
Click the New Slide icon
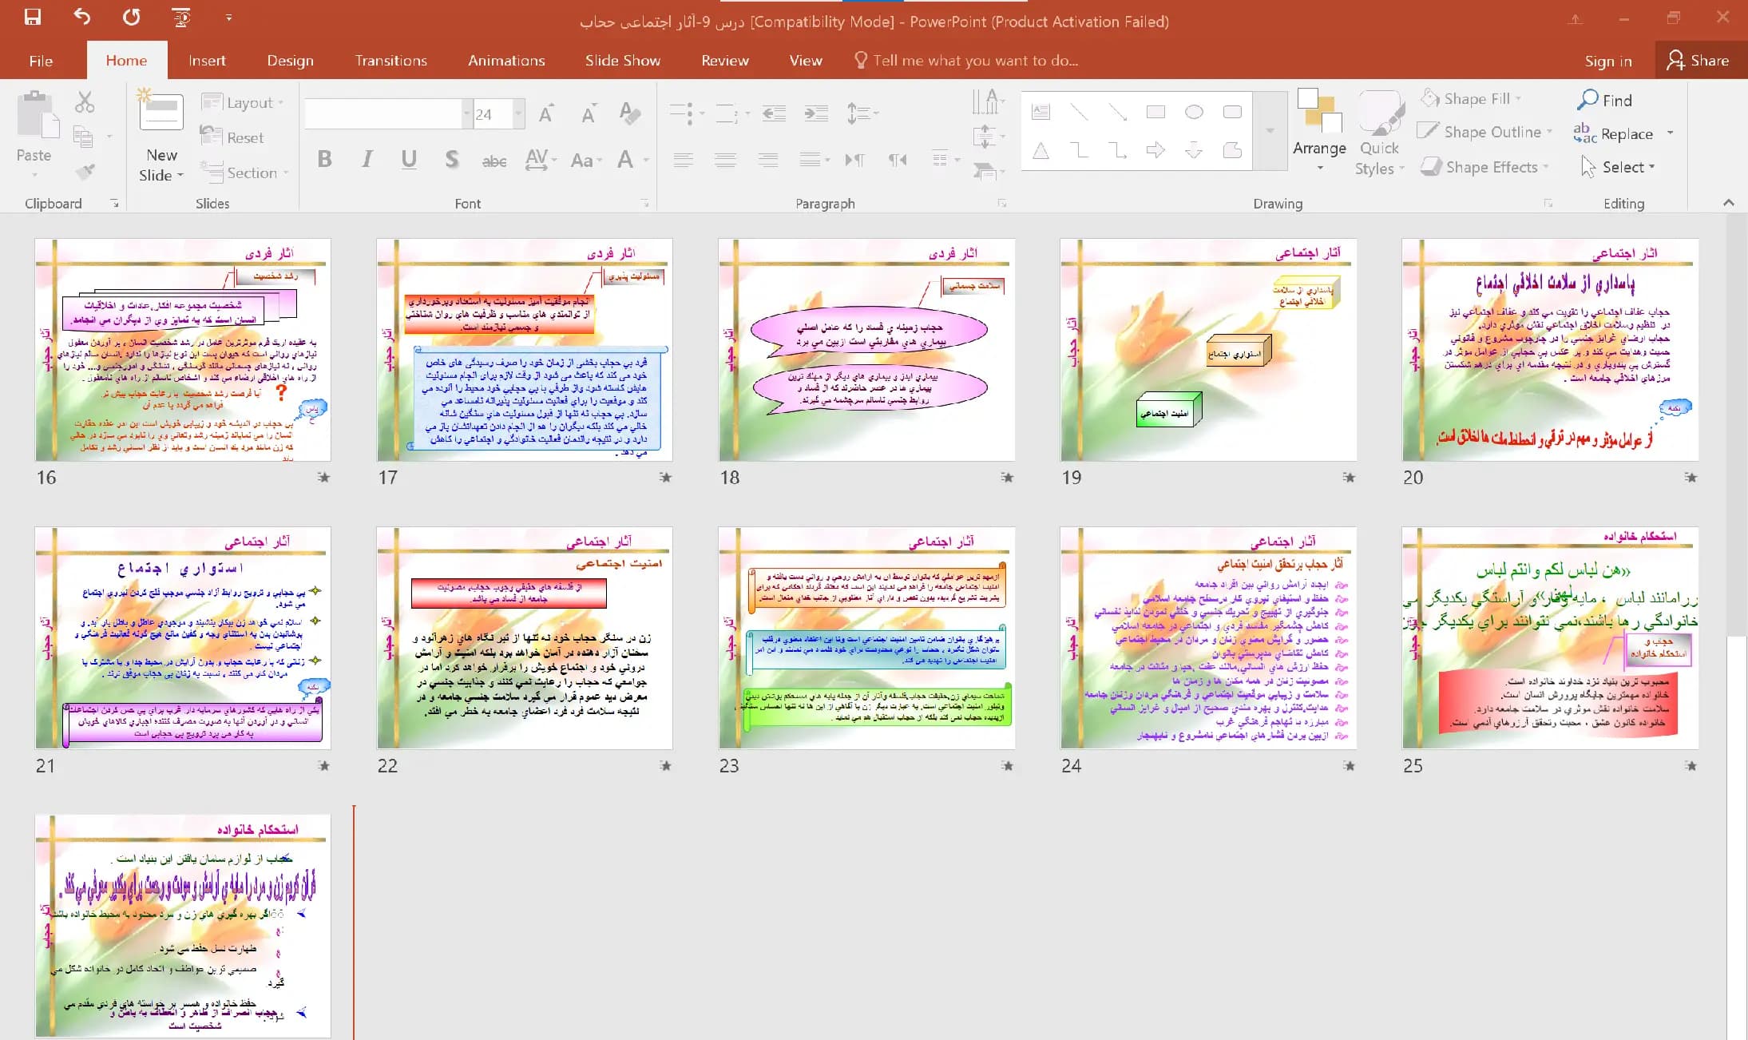(161, 109)
